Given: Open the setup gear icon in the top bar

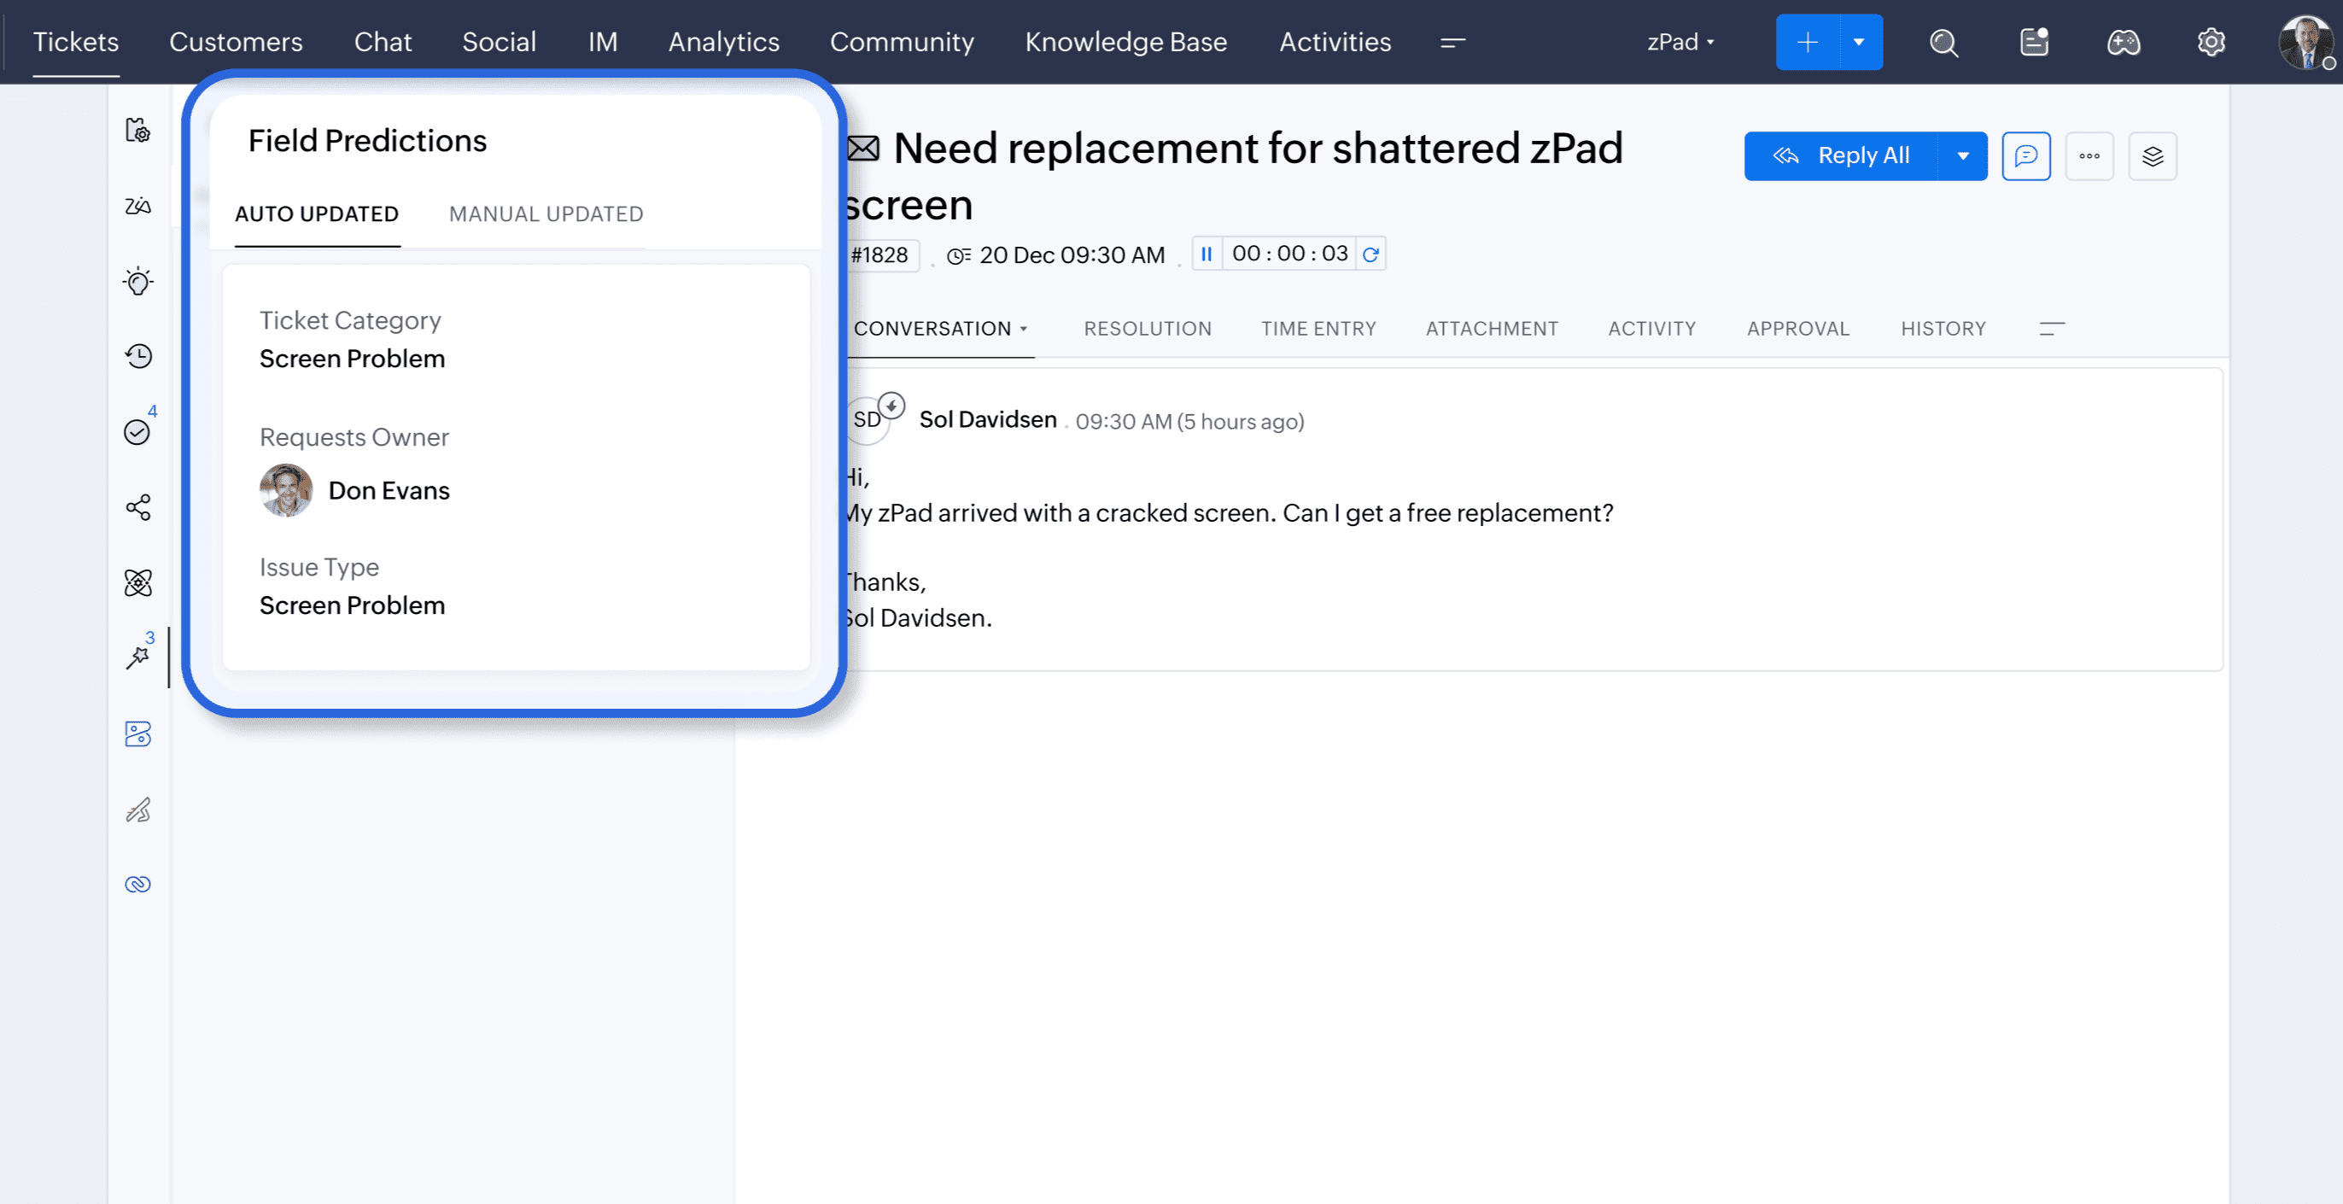Looking at the screenshot, I should point(2212,43).
